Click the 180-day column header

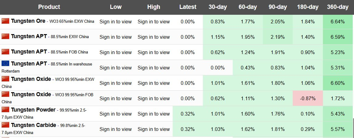coord(308,7)
